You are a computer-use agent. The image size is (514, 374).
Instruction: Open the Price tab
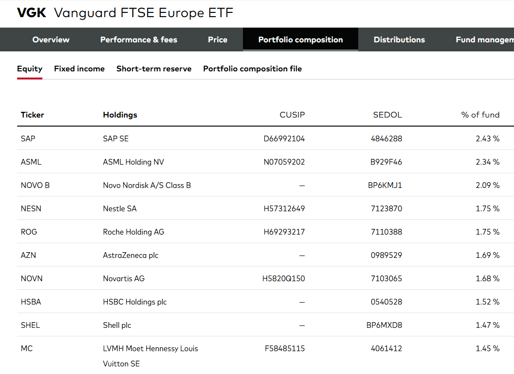tap(218, 39)
